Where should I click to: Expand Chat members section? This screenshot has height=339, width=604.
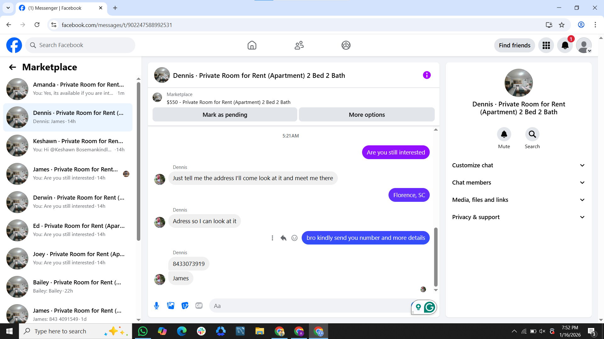(x=518, y=183)
